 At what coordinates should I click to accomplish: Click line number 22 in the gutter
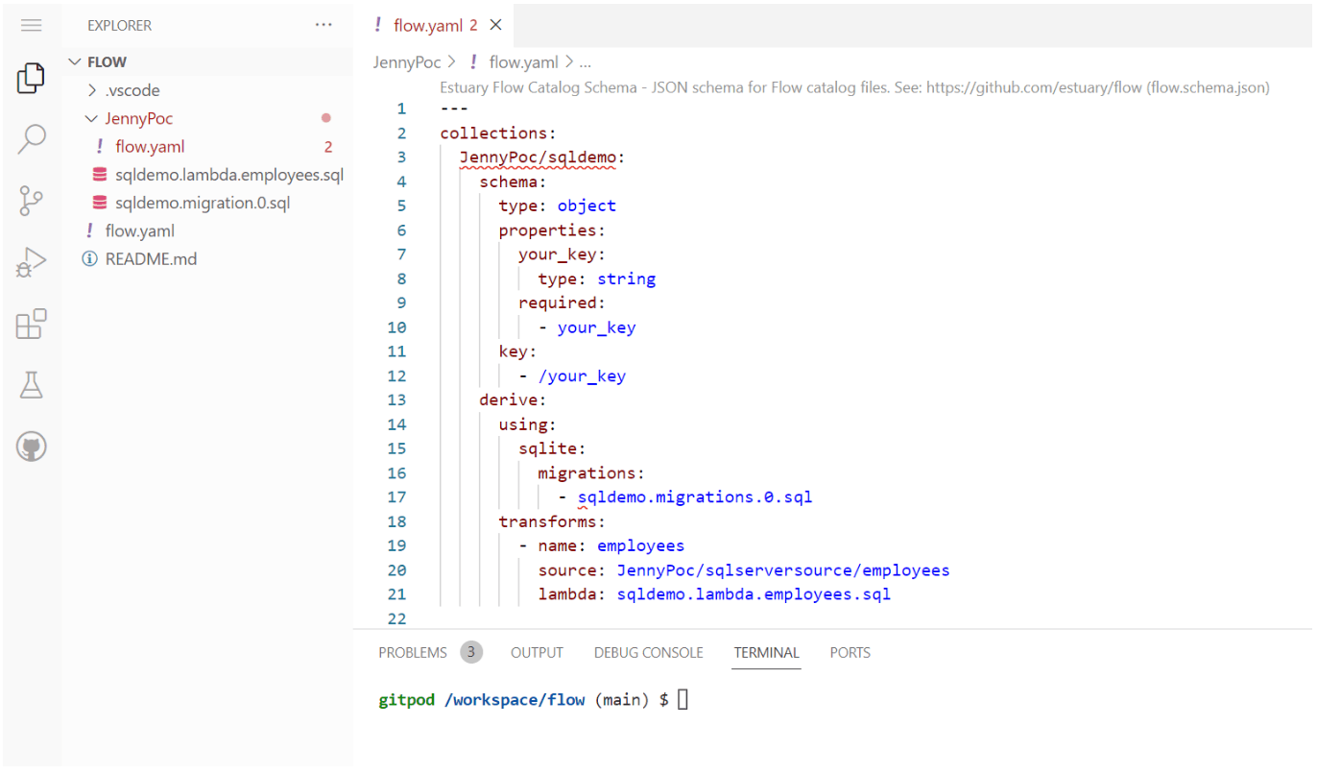396,618
